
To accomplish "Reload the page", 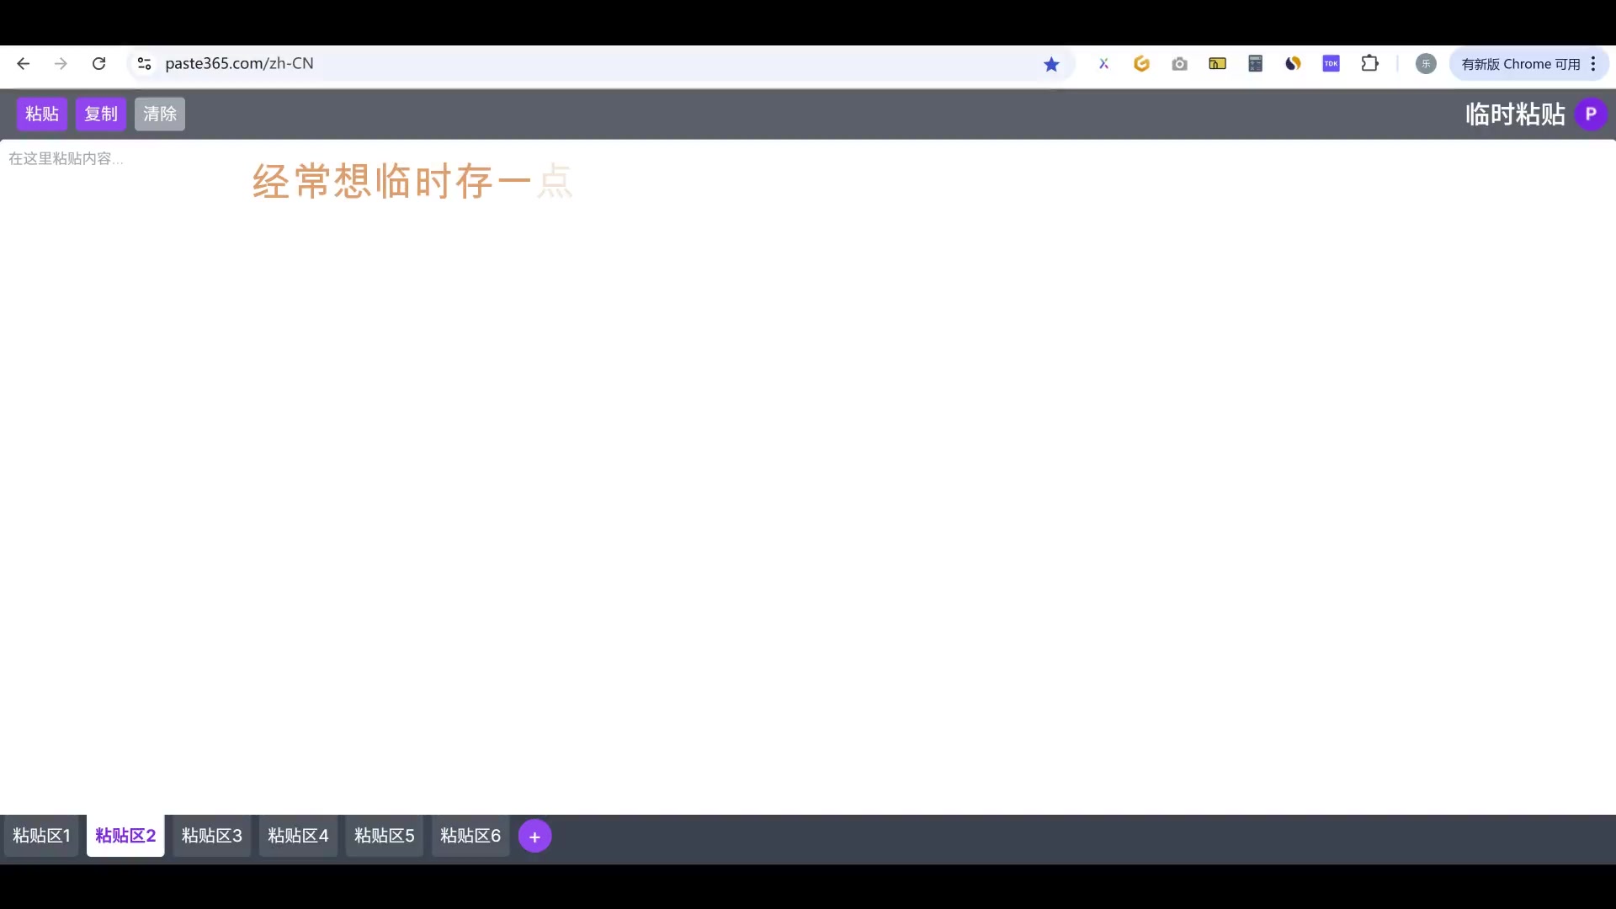I will [x=98, y=64].
